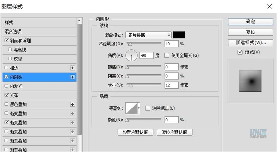Image resolution: width=277 pixels, height=152 pixels.
Task: Click the 不透明度 slider handle
Action: [x=130, y=44]
